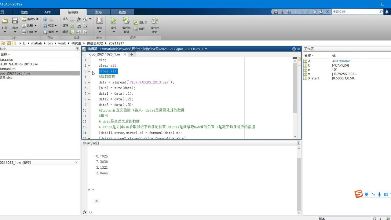The image size is (391, 220).
Task: Switch to the 发布 (Publish) tab
Action: click(98, 12)
